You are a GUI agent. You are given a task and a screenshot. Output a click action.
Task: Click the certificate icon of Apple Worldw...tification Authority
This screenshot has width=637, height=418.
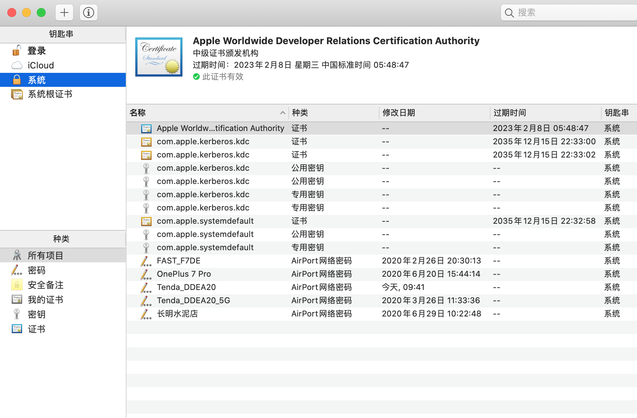(146, 128)
